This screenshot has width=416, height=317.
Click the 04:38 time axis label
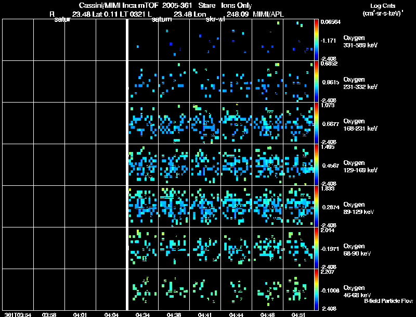coord(174,315)
